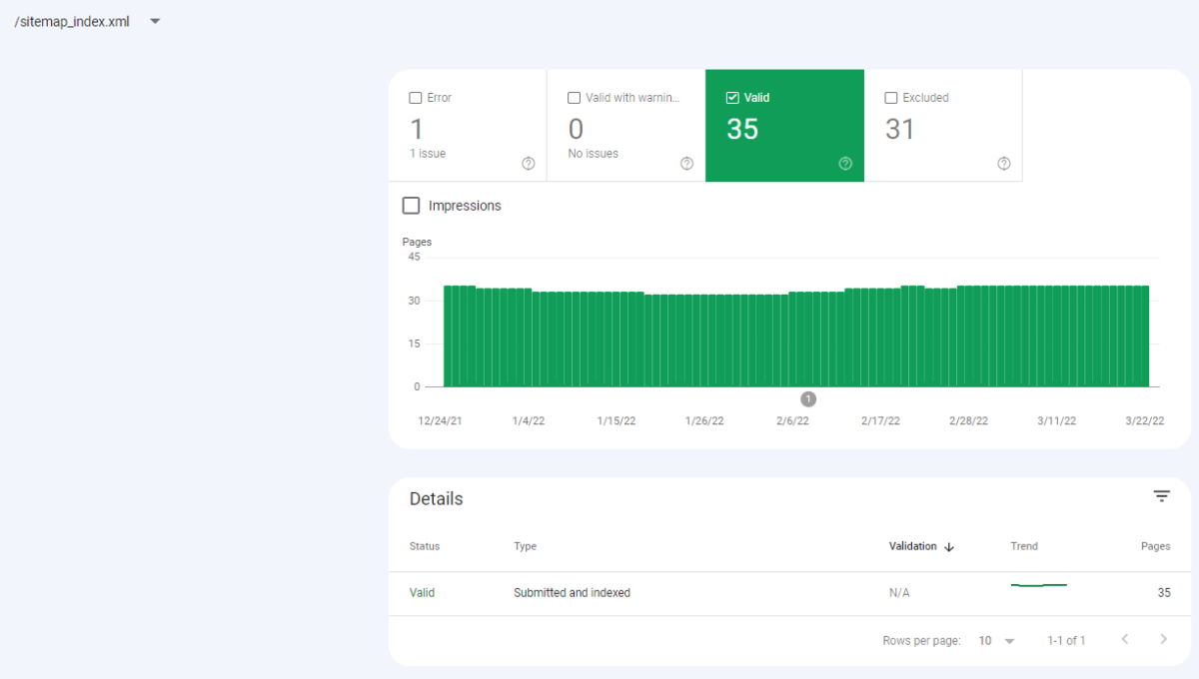Tick the Excluded checkbox
The width and height of the screenshot is (1199, 679).
click(891, 98)
